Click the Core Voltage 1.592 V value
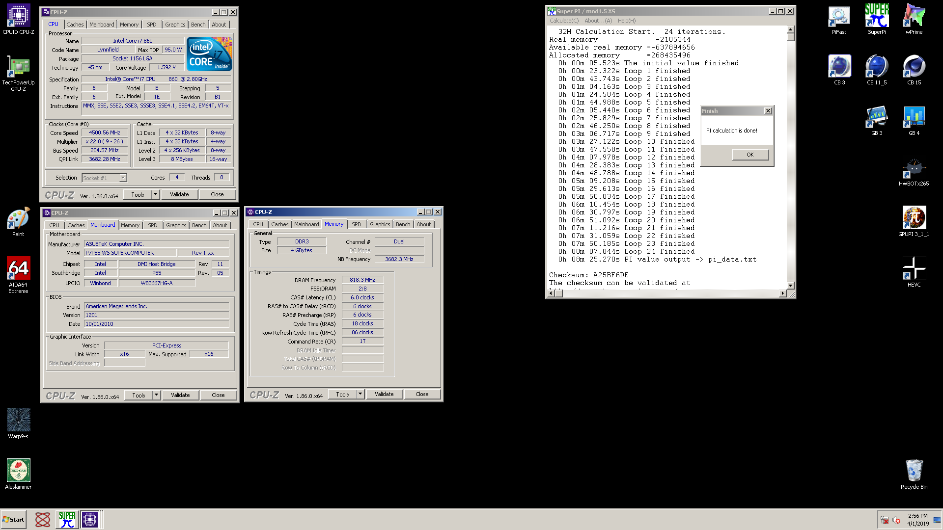The image size is (943, 530). click(x=166, y=67)
